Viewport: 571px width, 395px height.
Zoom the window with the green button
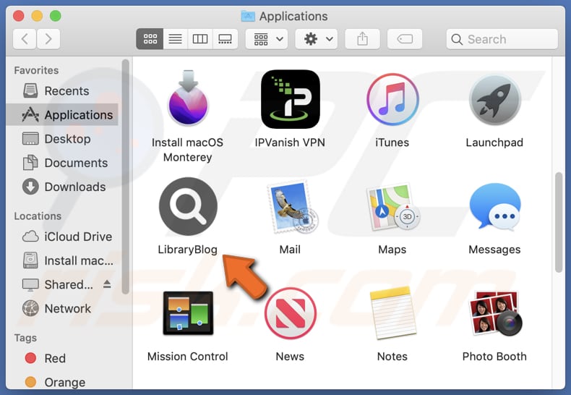coord(56,16)
